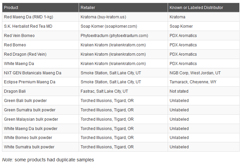Click Unlabeled in White Sumatra bulk powder row
Viewport: 245px width, 165px height.
pyautogui.click(x=179, y=147)
